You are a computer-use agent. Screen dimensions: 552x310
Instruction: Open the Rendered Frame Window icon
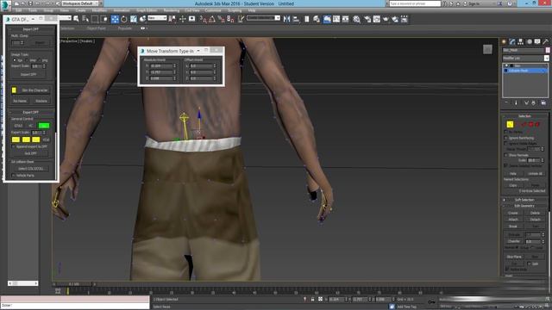coord(376,19)
